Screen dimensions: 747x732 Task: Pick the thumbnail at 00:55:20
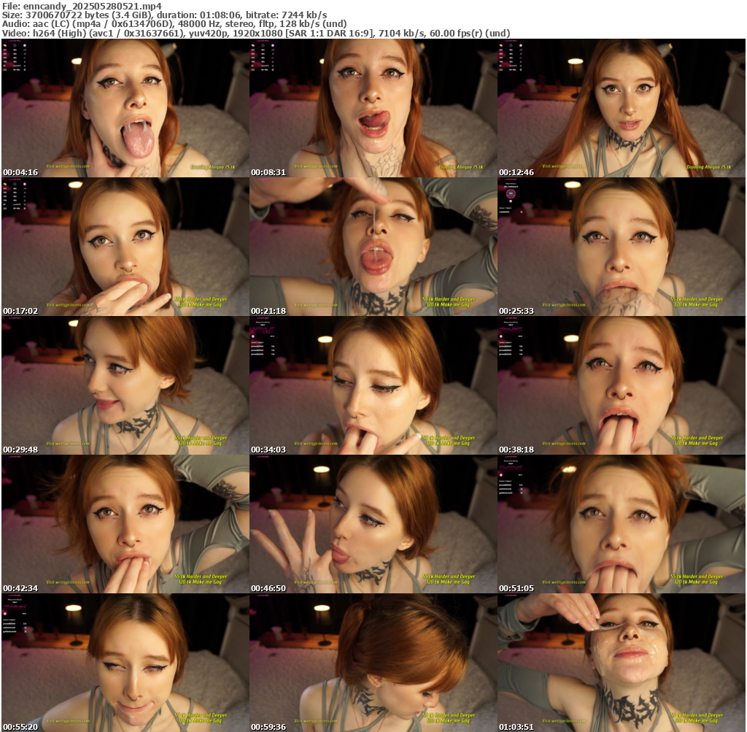[125, 663]
